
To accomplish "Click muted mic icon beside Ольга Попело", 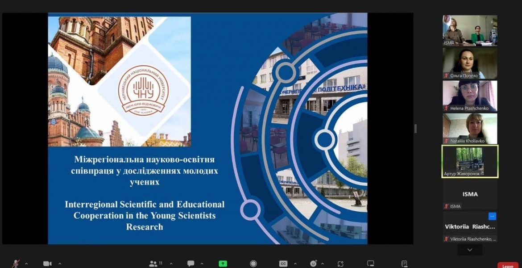I will tap(446, 75).
